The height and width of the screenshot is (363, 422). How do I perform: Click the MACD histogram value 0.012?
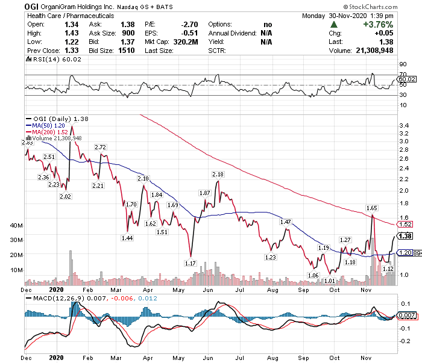click(x=148, y=298)
